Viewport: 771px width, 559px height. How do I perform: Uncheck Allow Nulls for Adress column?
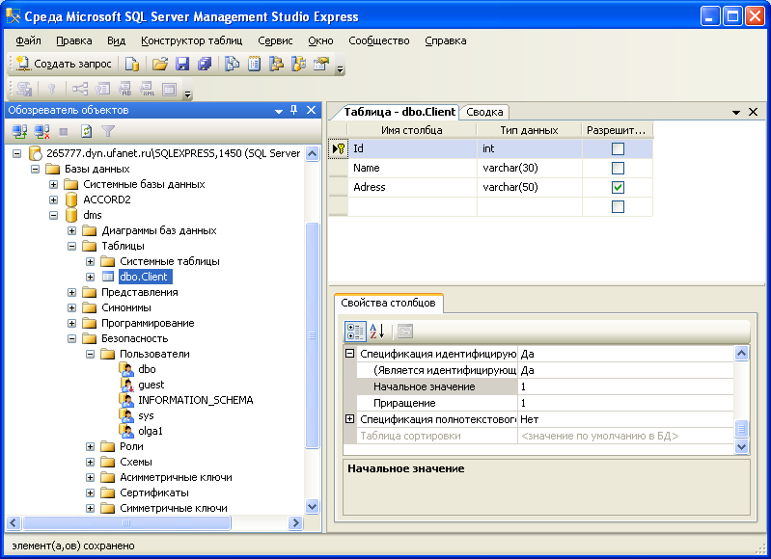click(x=618, y=187)
